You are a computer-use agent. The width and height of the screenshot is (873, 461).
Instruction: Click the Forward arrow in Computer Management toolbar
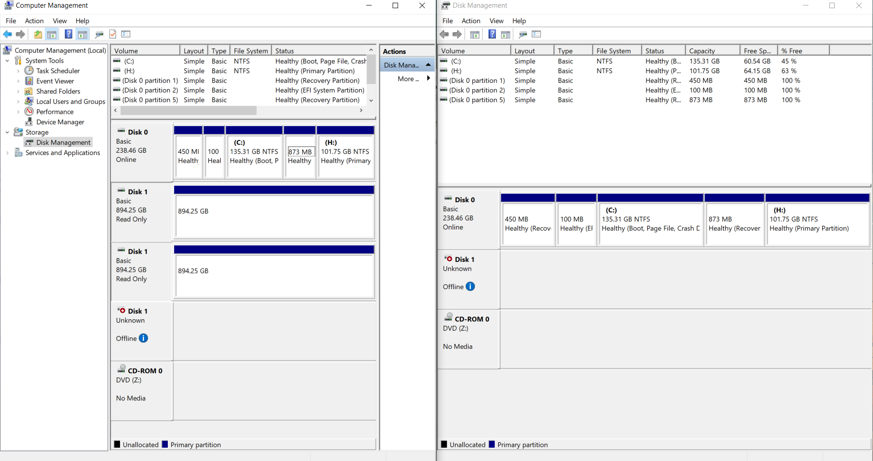[x=20, y=34]
